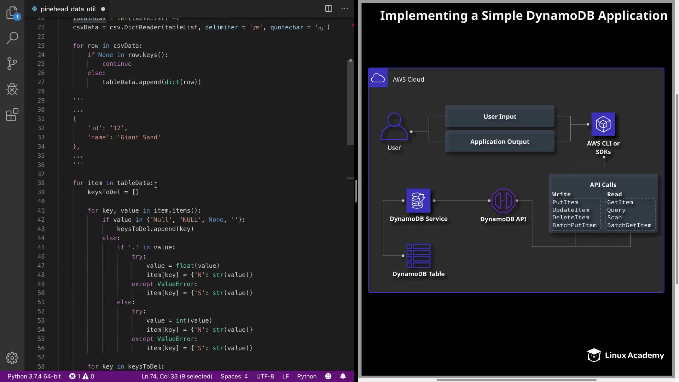Click the Ln 74, Col 33 position indicator
The image size is (679, 382).
(177, 376)
